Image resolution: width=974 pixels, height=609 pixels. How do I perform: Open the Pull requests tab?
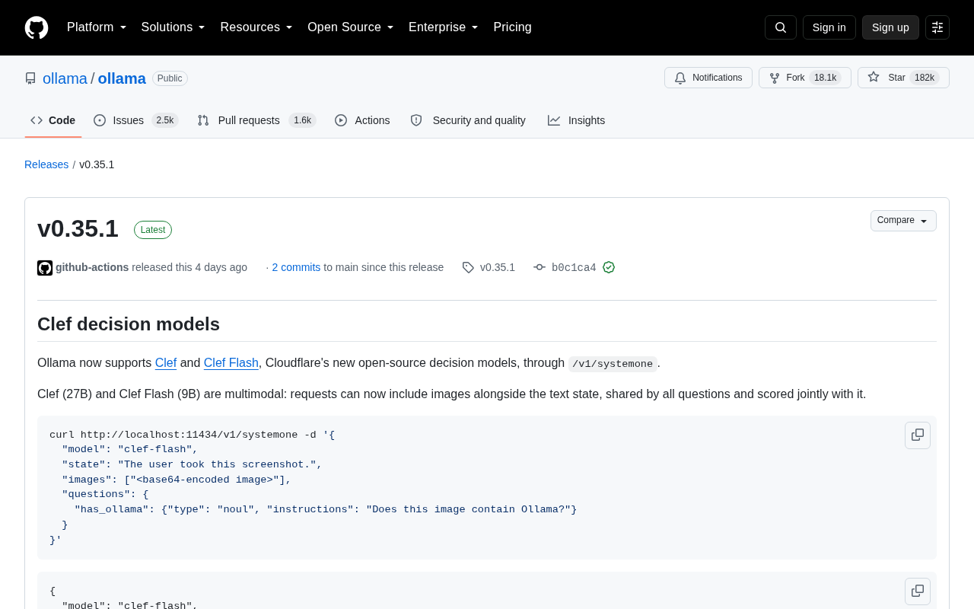click(x=256, y=120)
